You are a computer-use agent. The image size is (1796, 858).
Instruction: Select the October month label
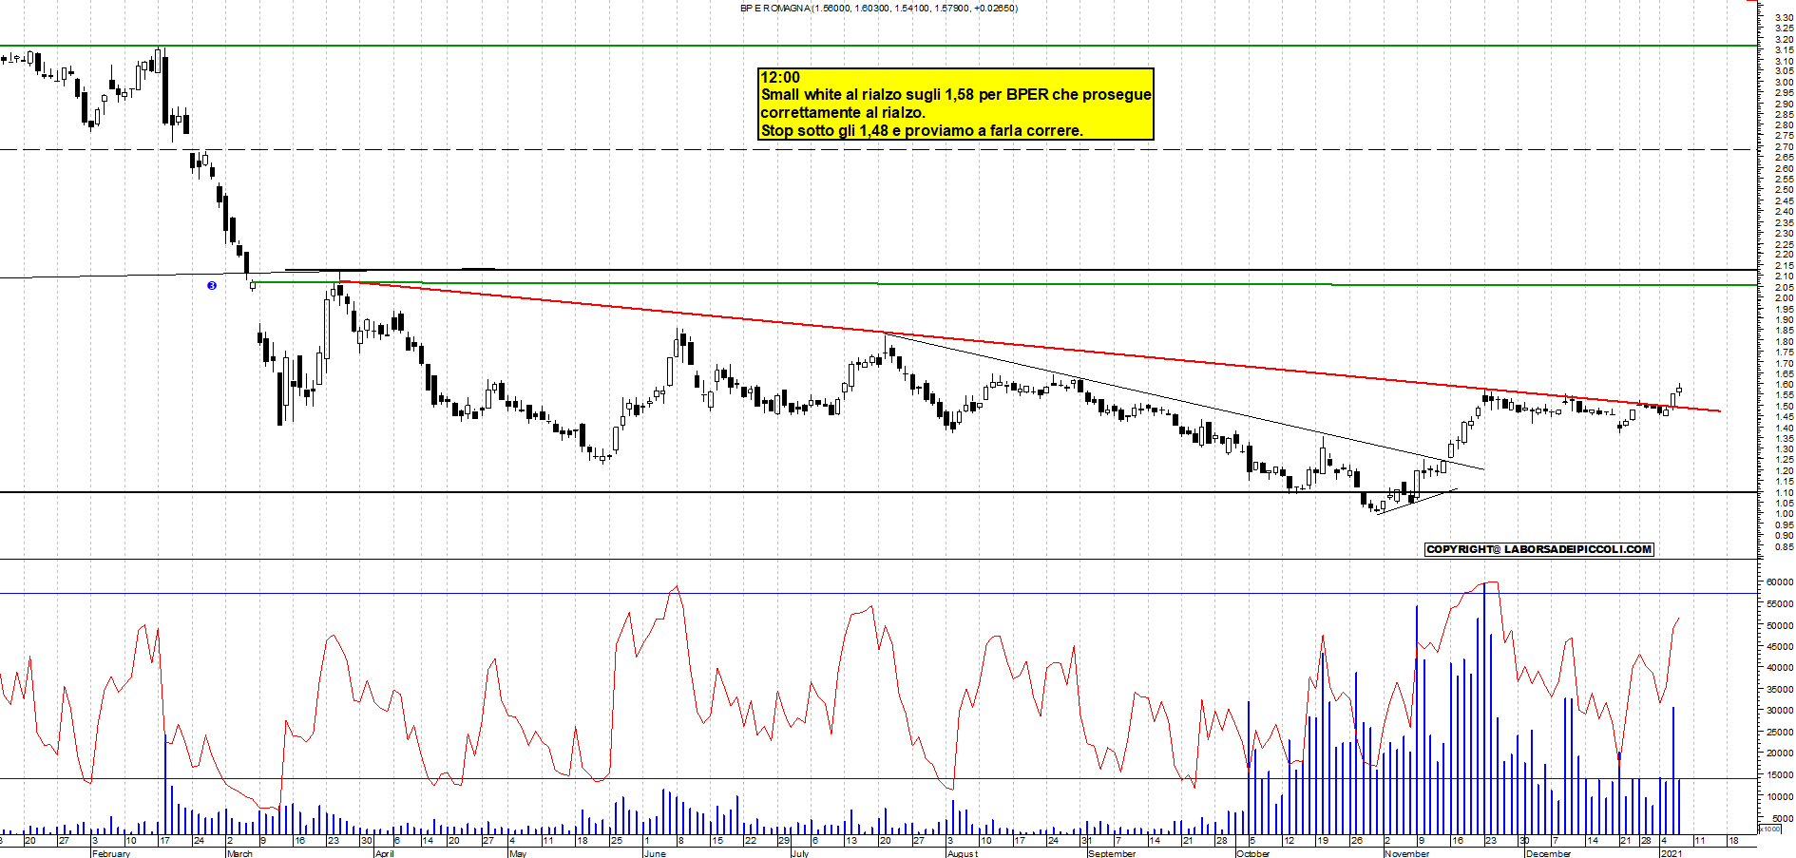pos(1253,853)
